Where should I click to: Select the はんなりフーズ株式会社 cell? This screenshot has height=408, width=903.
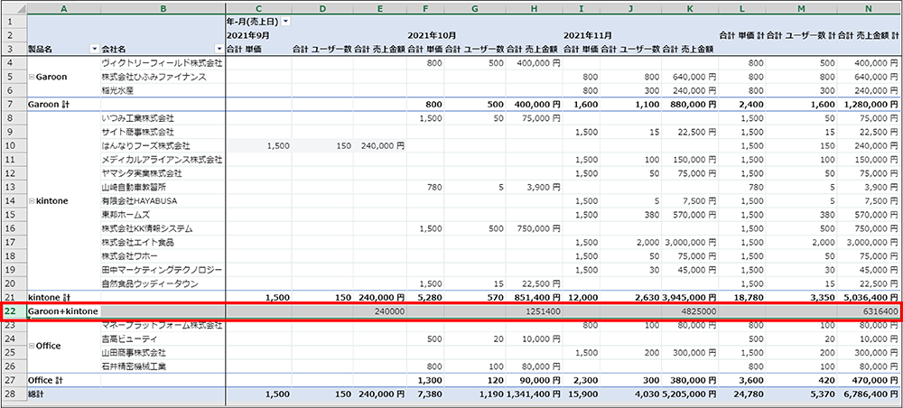[163, 145]
